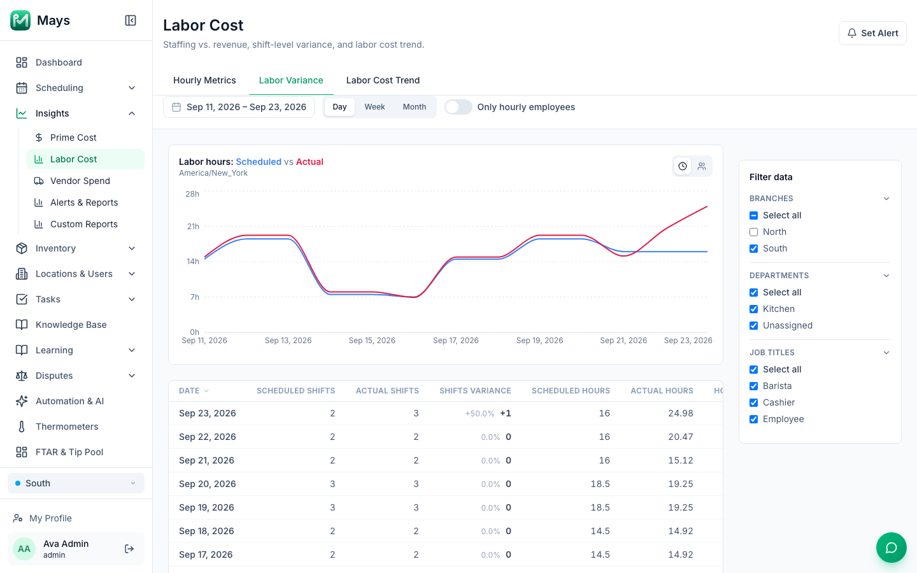Log out using the exit icon
This screenshot has width=917, height=573.
(x=129, y=549)
